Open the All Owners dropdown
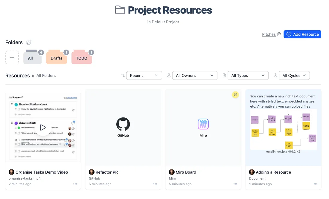 click(195, 76)
